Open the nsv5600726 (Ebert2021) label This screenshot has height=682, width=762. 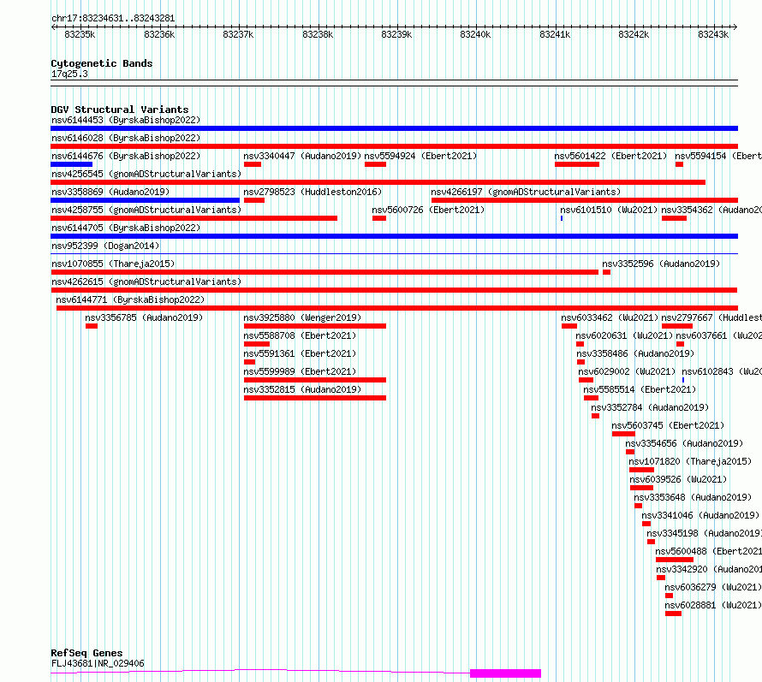428,210
